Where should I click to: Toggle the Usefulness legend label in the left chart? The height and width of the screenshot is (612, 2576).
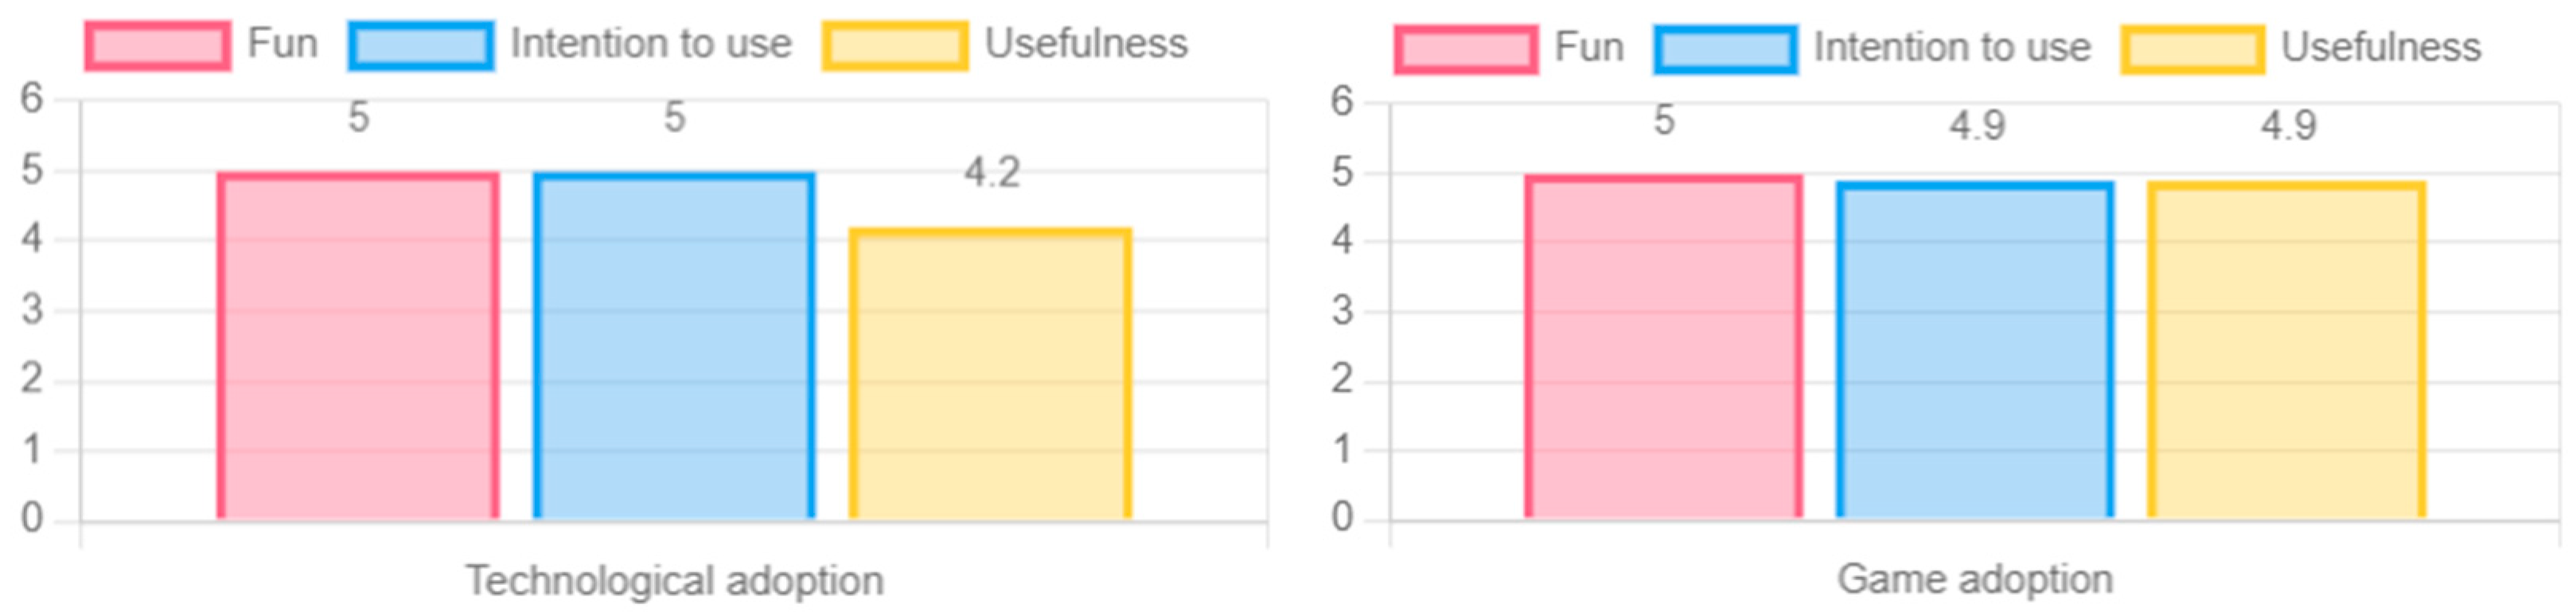(1086, 44)
